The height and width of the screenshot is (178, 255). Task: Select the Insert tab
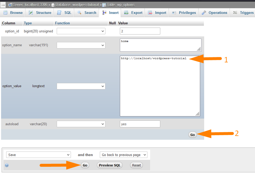coord(110,13)
